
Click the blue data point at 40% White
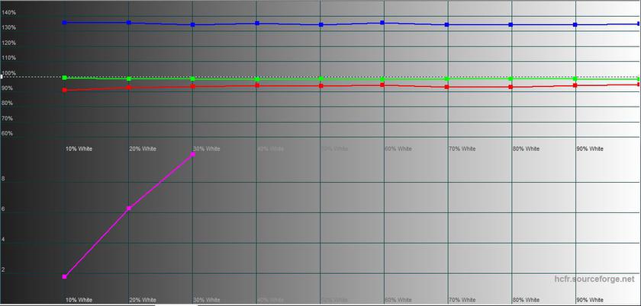257,24
